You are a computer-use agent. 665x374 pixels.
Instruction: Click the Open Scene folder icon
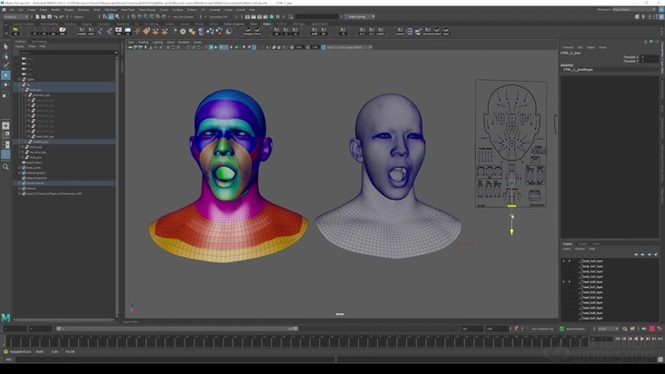click(44, 17)
